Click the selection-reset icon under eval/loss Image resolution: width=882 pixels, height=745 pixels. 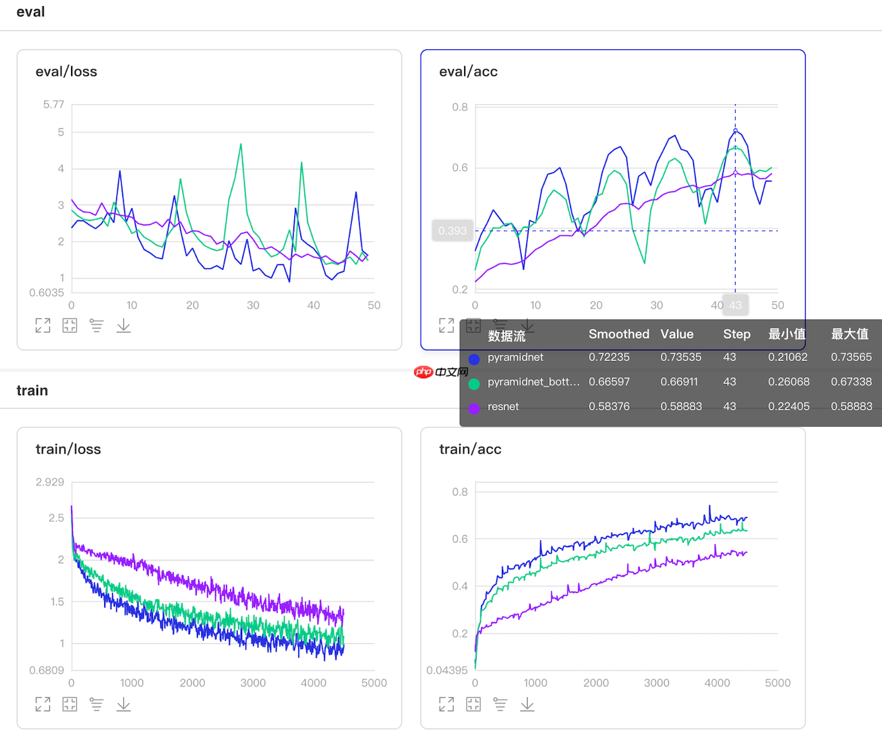coord(70,326)
